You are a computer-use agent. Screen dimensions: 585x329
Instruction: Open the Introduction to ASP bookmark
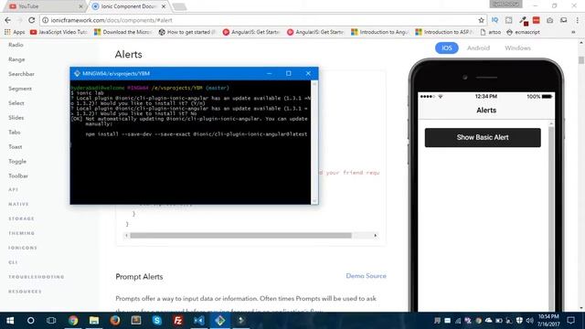point(444,32)
